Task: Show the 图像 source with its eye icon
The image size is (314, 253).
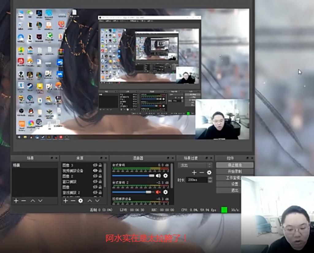Action: (x=95, y=187)
